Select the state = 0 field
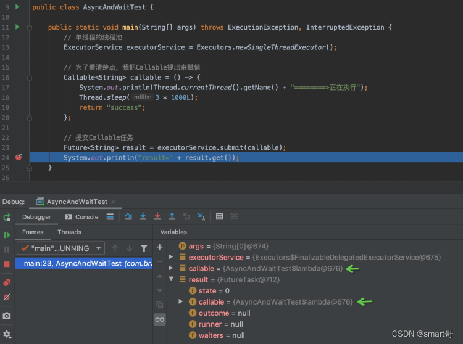The image size is (463, 344). click(x=209, y=290)
